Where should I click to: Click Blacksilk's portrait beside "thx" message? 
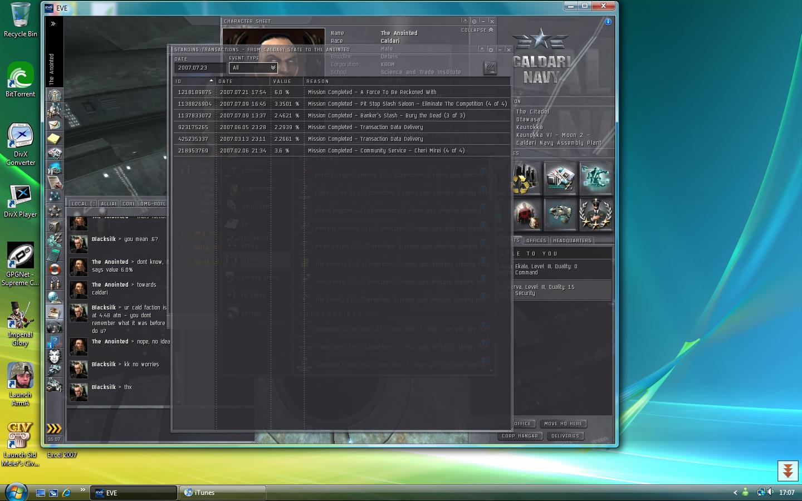coord(79,392)
